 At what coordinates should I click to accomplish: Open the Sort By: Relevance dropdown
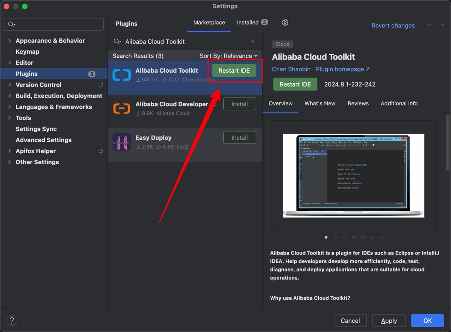[x=229, y=56]
